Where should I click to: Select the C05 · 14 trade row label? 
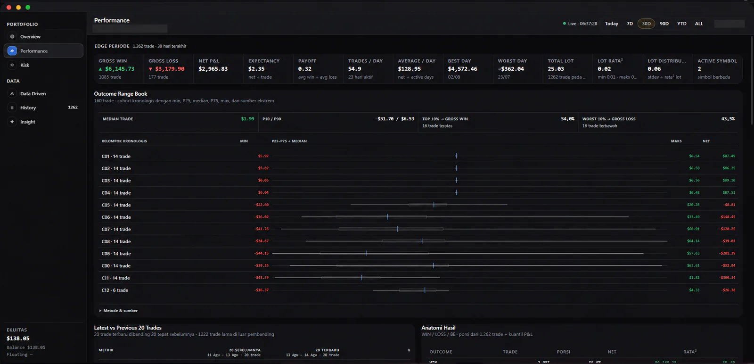coord(116,205)
